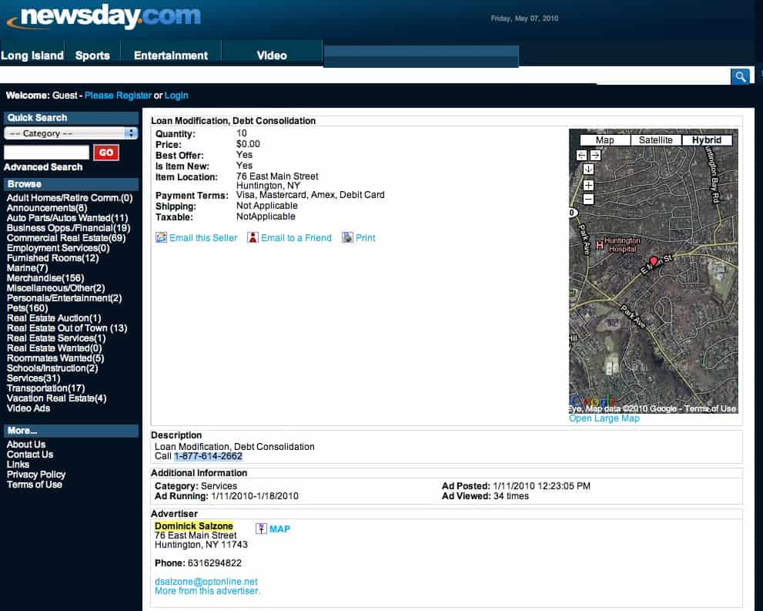Image resolution: width=763 pixels, height=611 pixels.
Task: Click the Email this Seller icon
Action: (x=161, y=238)
